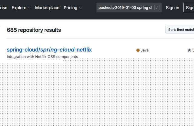Screen dimensions: 194x126
Task: Click the chevron arrow next to Pricing
Action: pyautogui.click(x=80, y=8)
